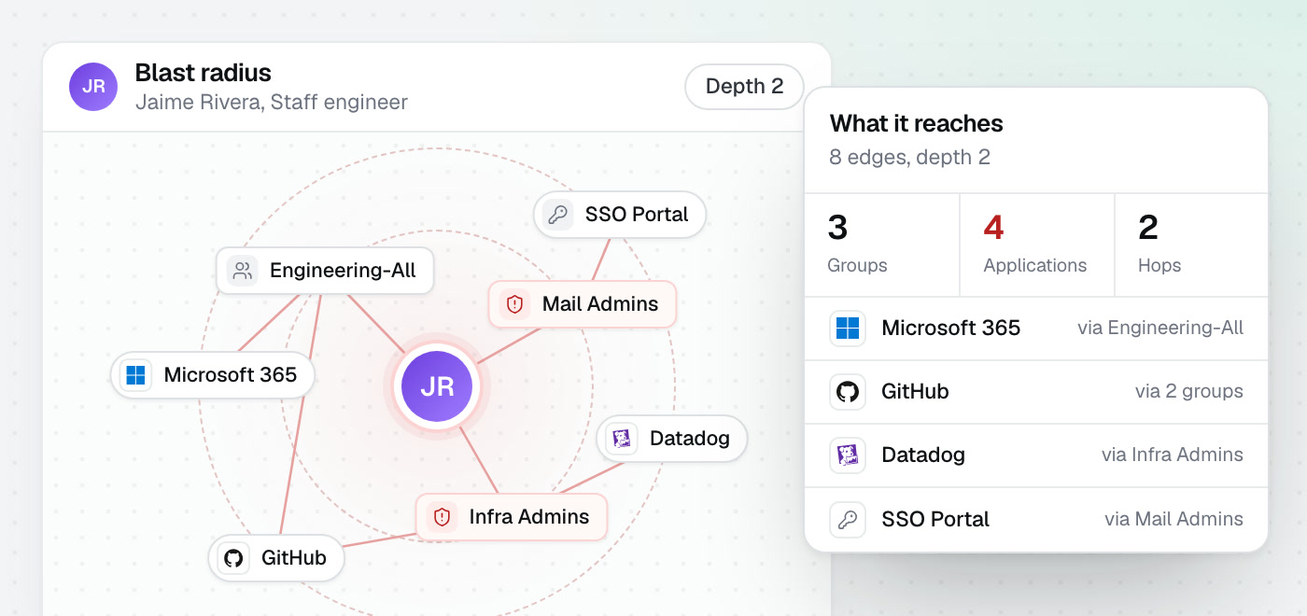Click the "via Engineering-All" text
This screenshot has width=1307, height=616.
click(x=1160, y=329)
